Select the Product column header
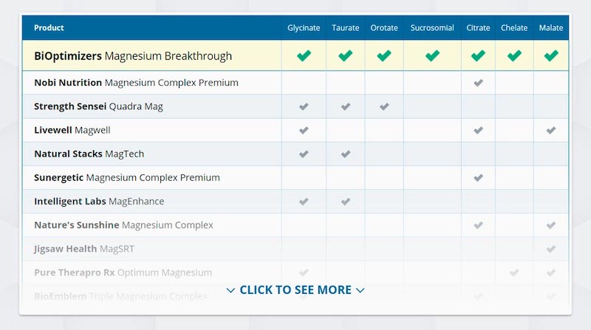 (x=49, y=28)
